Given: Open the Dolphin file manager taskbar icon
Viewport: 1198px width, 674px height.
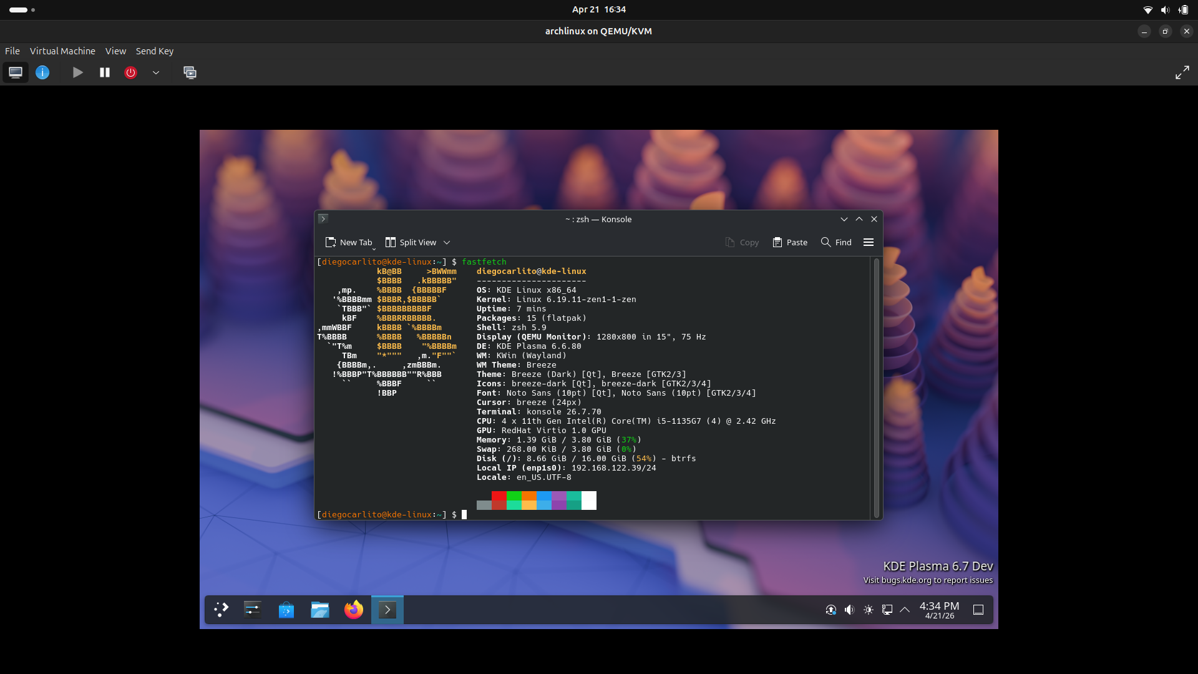Looking at the screenshot, I should click(x=320, y=610).
